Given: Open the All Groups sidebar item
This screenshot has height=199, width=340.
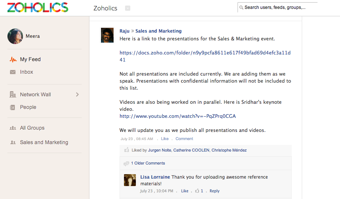Looking at the screenshot, I should coord(32,128).
